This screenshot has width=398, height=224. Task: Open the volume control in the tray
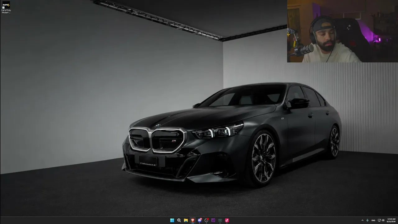pos(383,220)
